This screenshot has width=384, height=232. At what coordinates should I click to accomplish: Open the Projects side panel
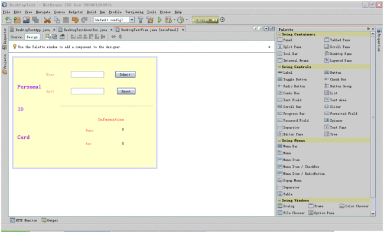(x=4, y=64)
